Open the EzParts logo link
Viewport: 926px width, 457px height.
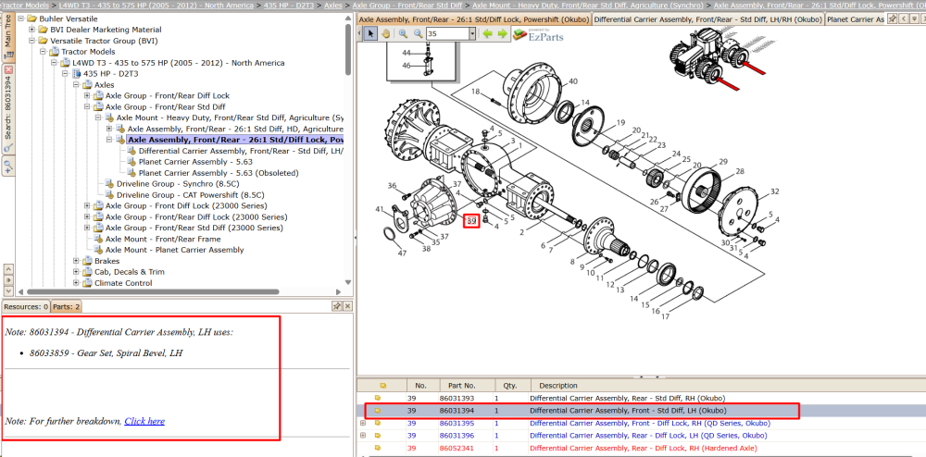(538, 35)
